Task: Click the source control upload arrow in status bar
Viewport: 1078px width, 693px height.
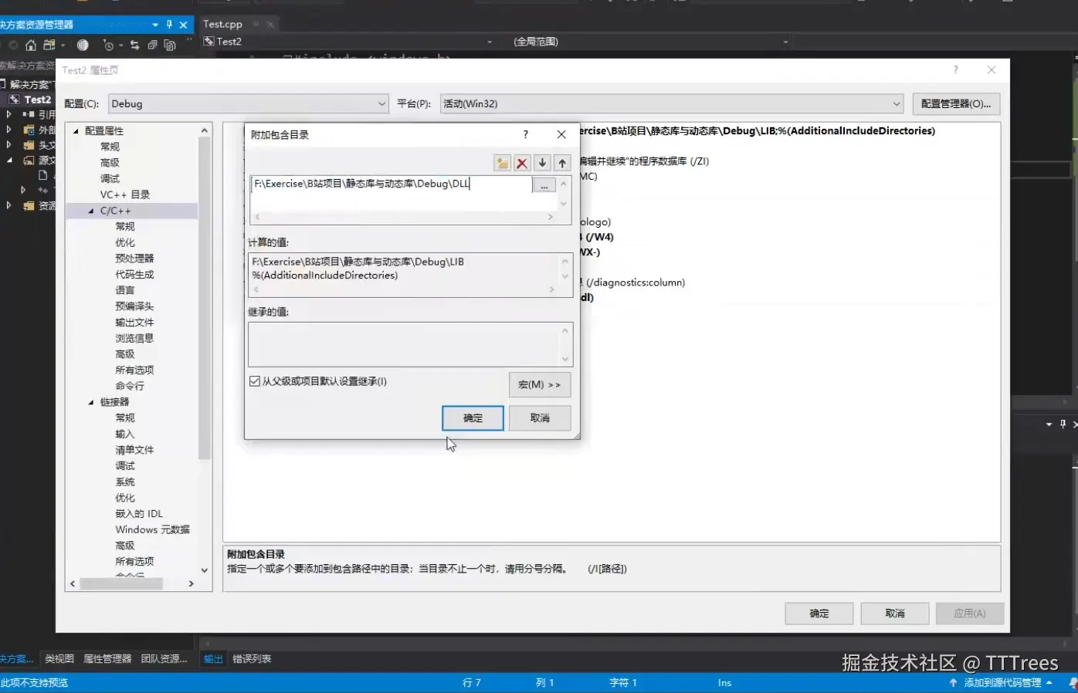Action: point(953,683)
